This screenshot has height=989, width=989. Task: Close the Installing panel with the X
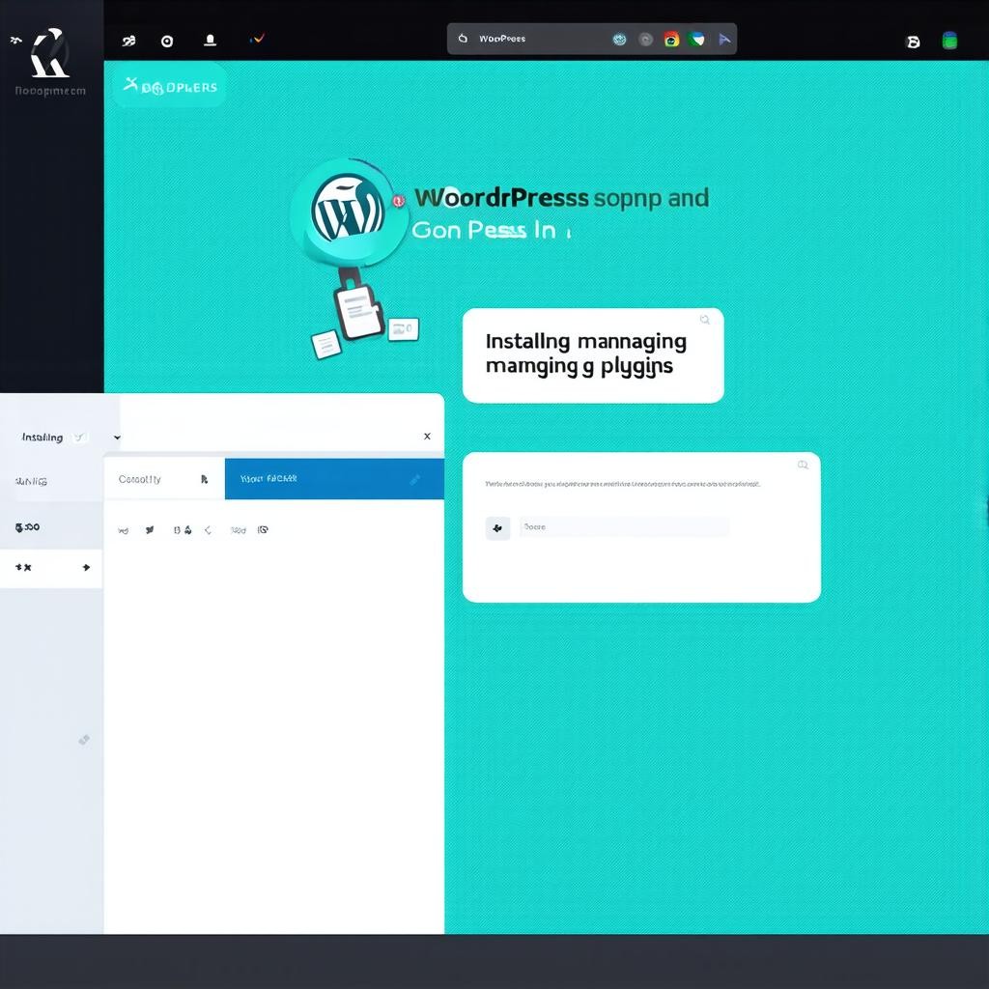(427, 437)
